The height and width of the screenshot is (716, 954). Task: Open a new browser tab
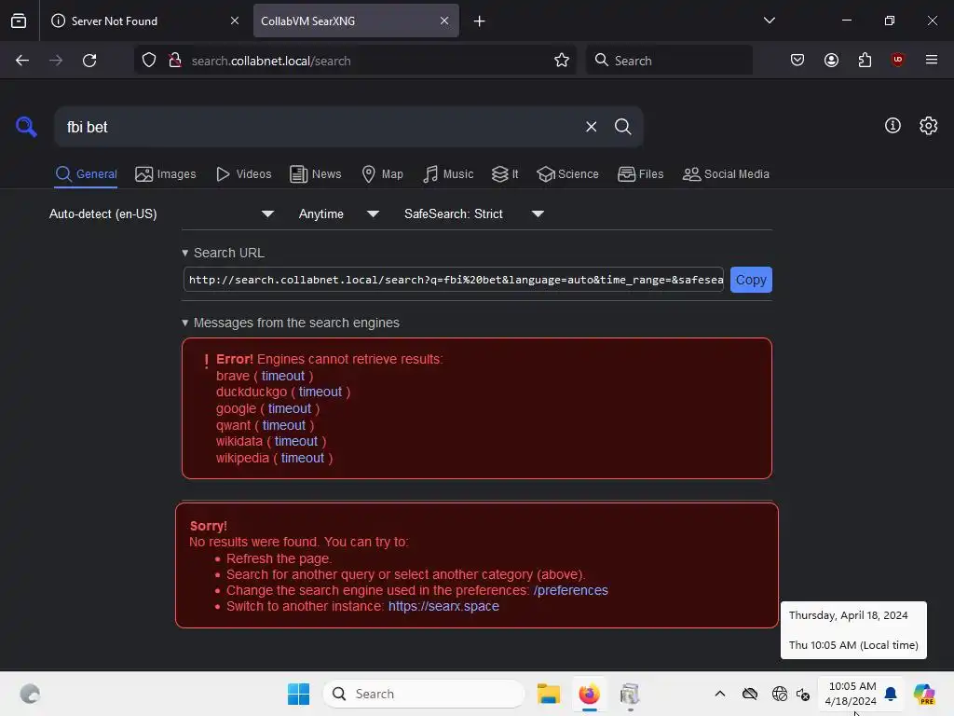[480, 21]
